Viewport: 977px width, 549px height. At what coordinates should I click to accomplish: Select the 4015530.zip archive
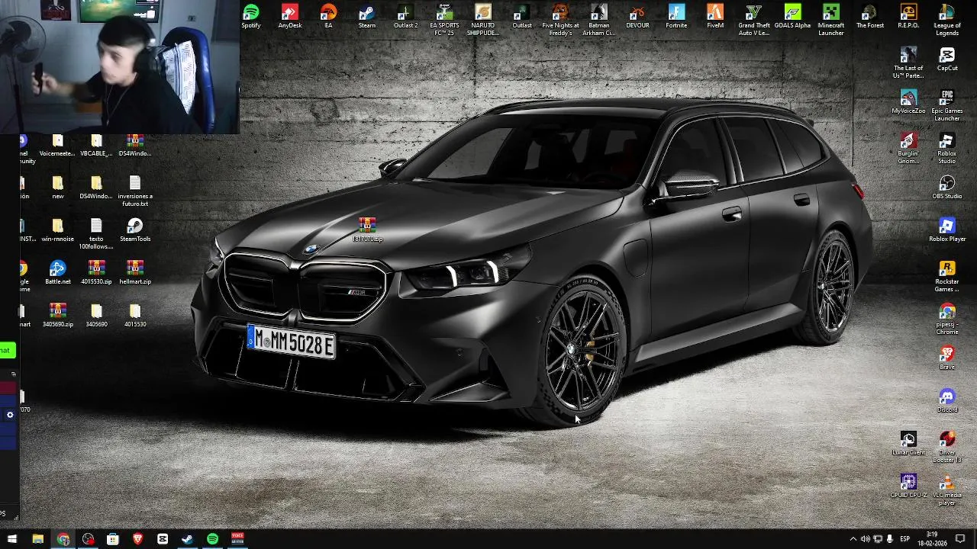[96, 273]
